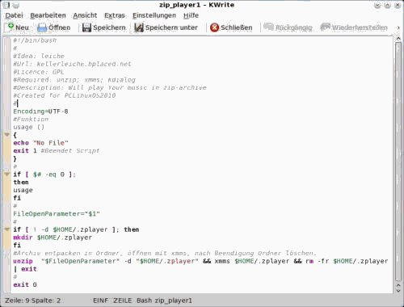Collapse the 'if [ $# -eq 0 ]' fold marker
The width and height of the screenshot is (404, 307).
7,174
